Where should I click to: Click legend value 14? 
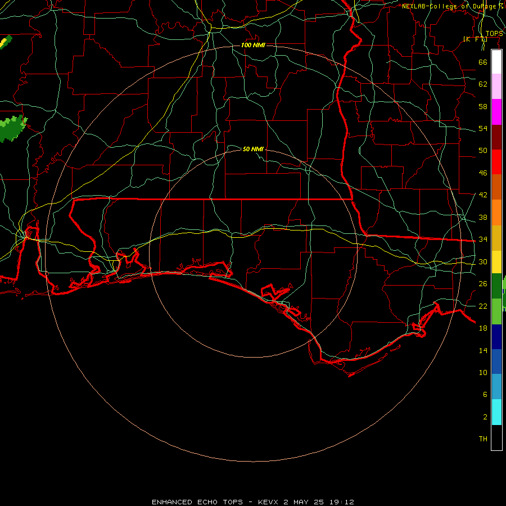coord(483,350)
